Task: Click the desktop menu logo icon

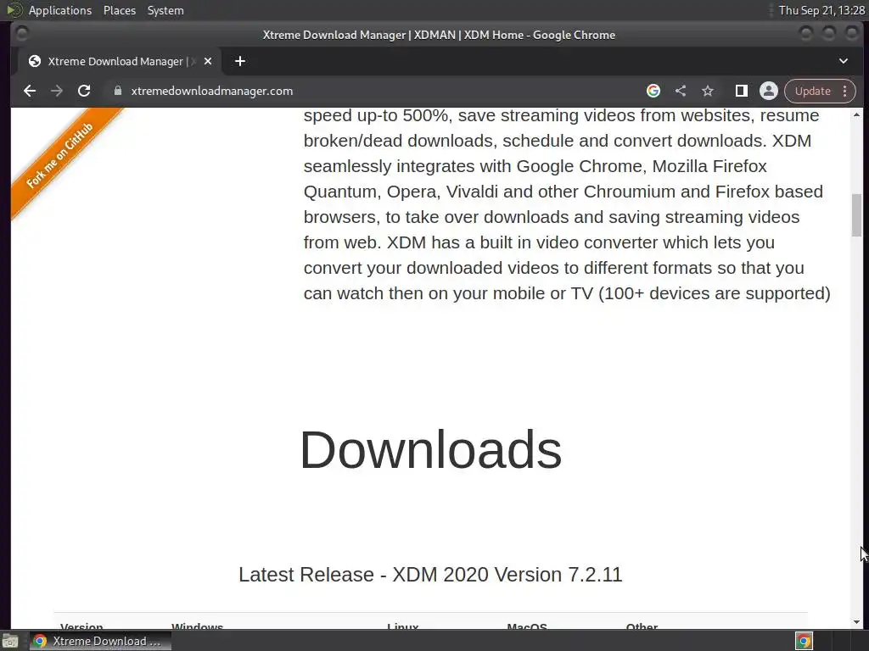Action: [14, 10]
